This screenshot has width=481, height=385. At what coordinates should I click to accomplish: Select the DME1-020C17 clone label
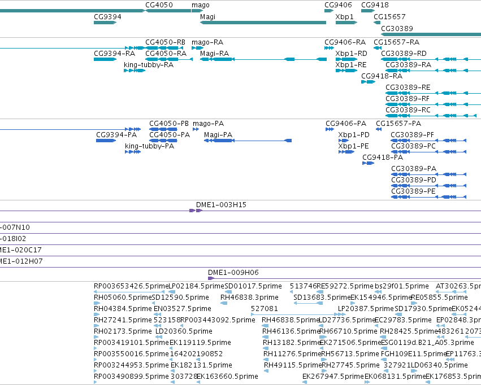[20, 250]
